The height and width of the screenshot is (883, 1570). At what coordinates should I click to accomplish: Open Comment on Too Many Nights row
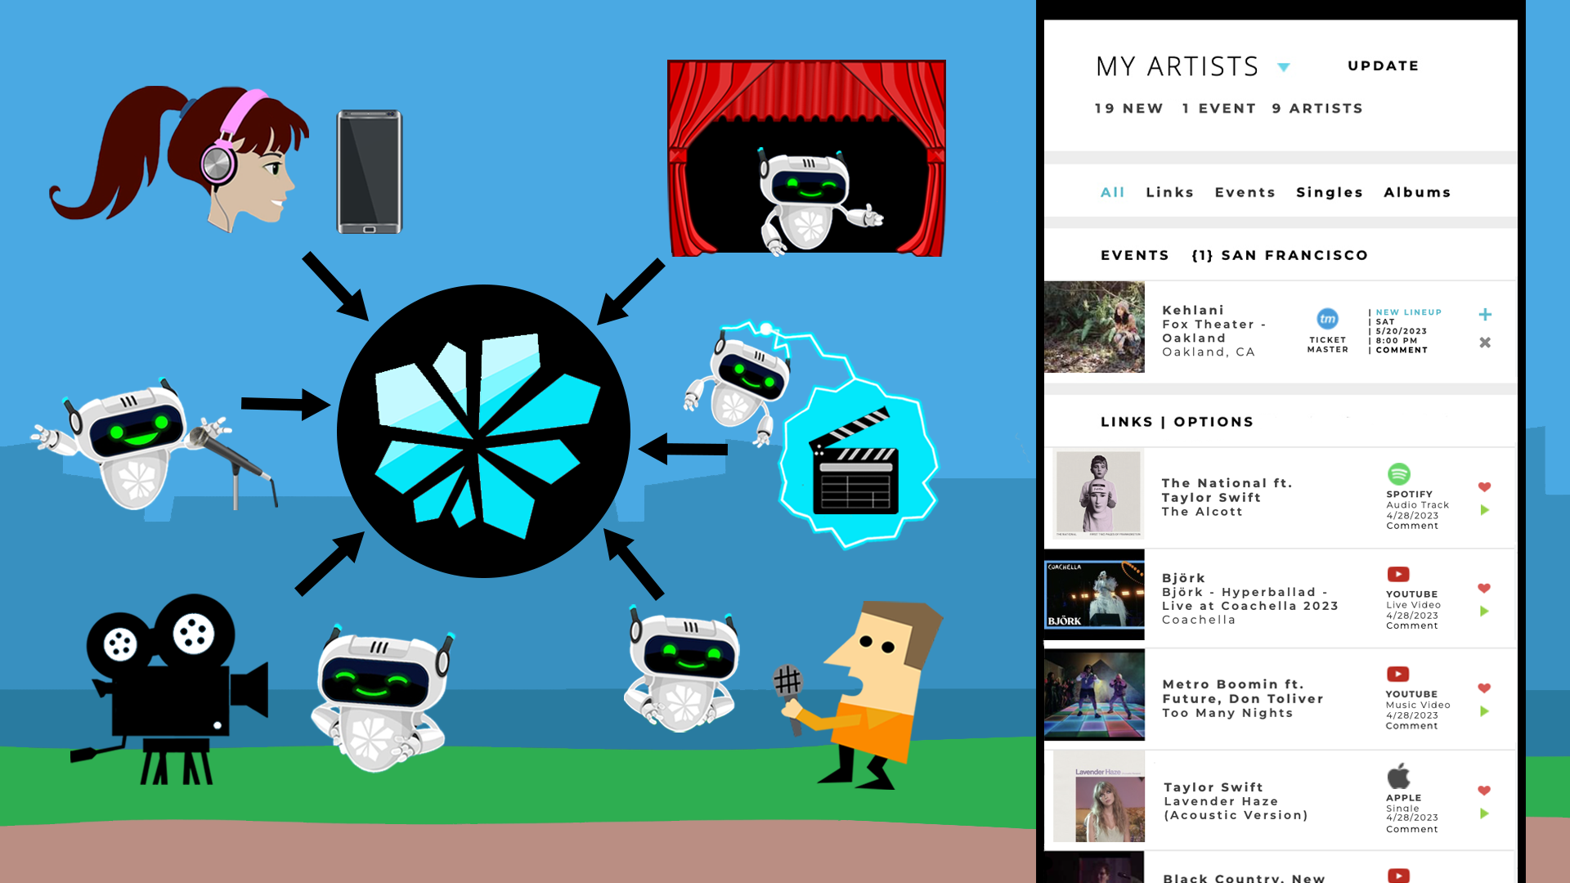click(1411, 726)
